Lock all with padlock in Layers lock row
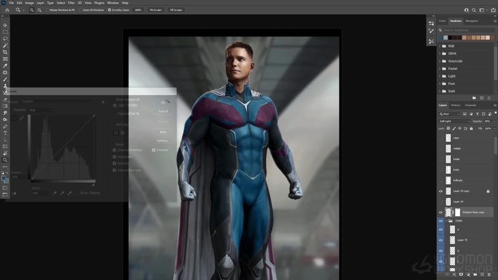The width and height of the screenshot is (498, 280). click(471, 128)
